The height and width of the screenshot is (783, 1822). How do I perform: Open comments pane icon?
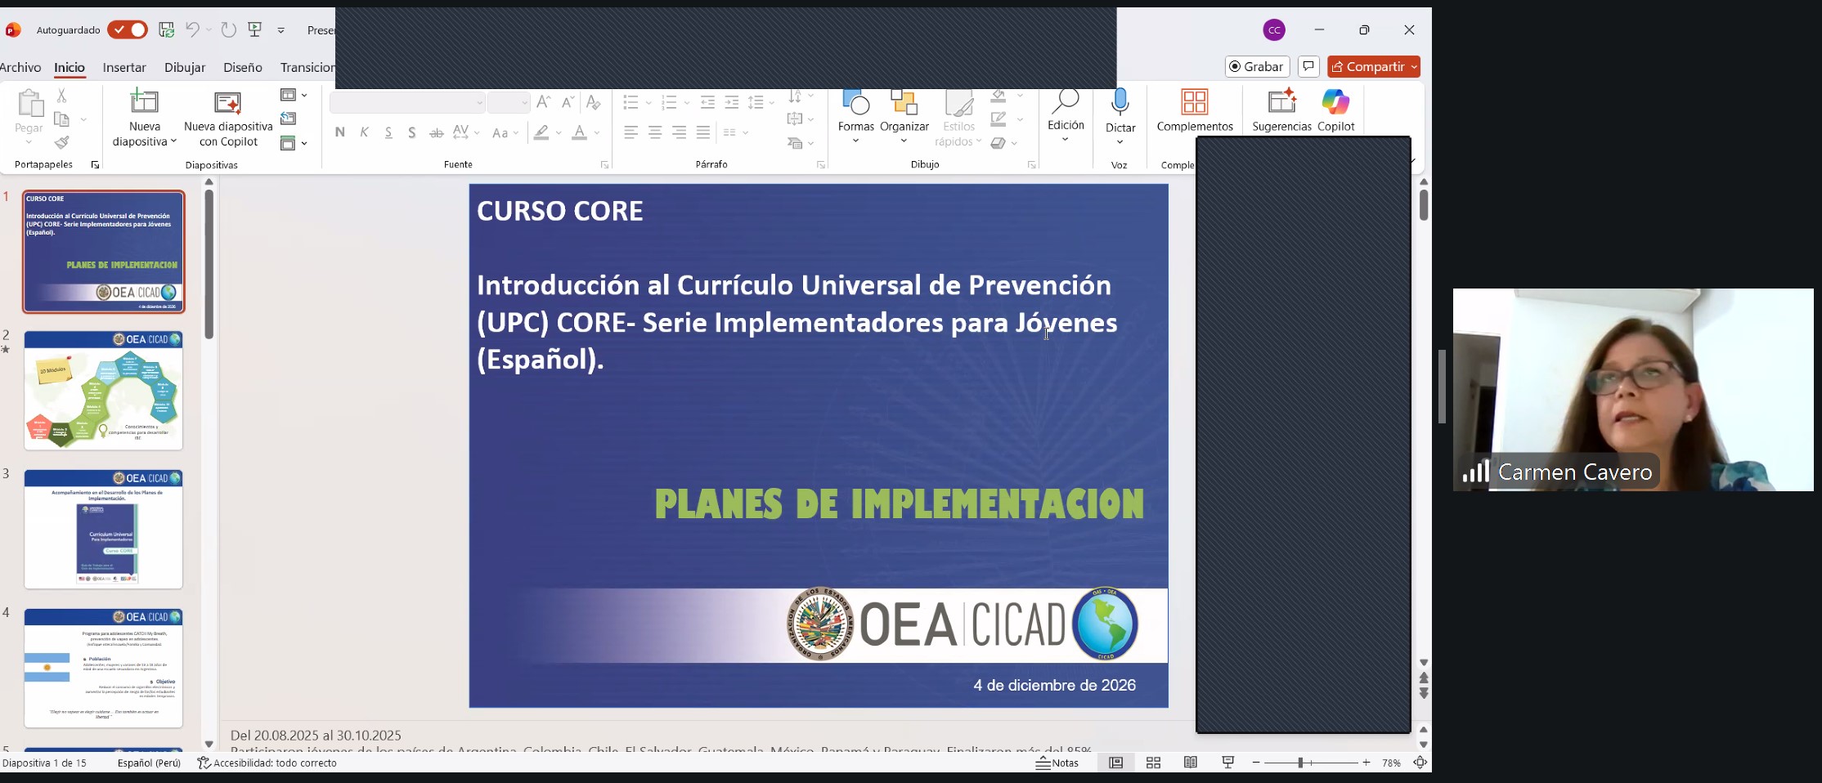[1308, 66]
